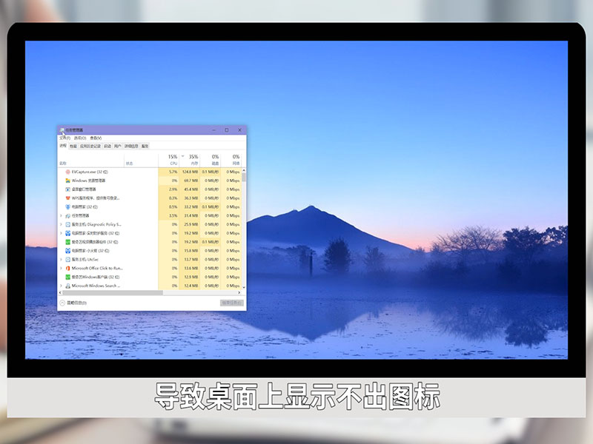Switch to the 性能 tab
The width and height of the screenshot is (593, 444).
point(73,146)
